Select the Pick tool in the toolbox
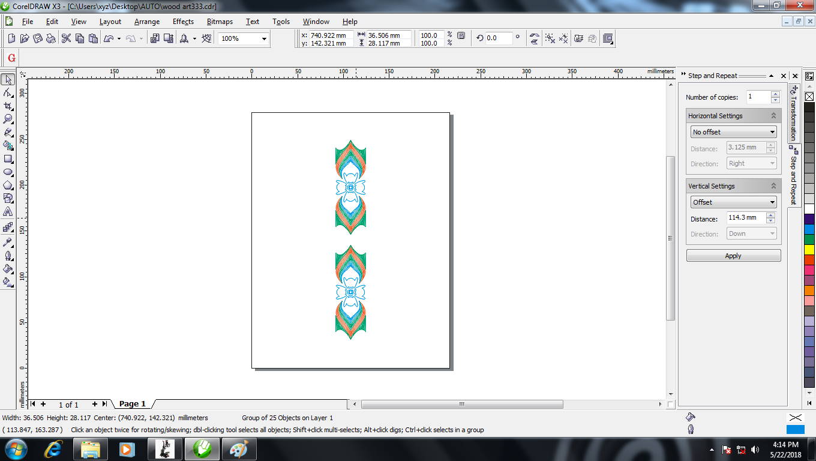This screenshot has width=816, height=461. [8, 79]
